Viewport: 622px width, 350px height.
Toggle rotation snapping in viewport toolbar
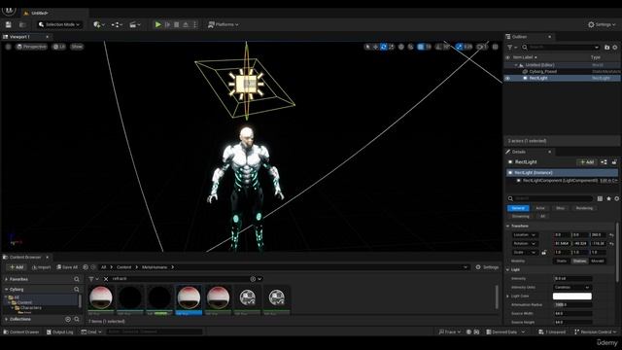438,47
